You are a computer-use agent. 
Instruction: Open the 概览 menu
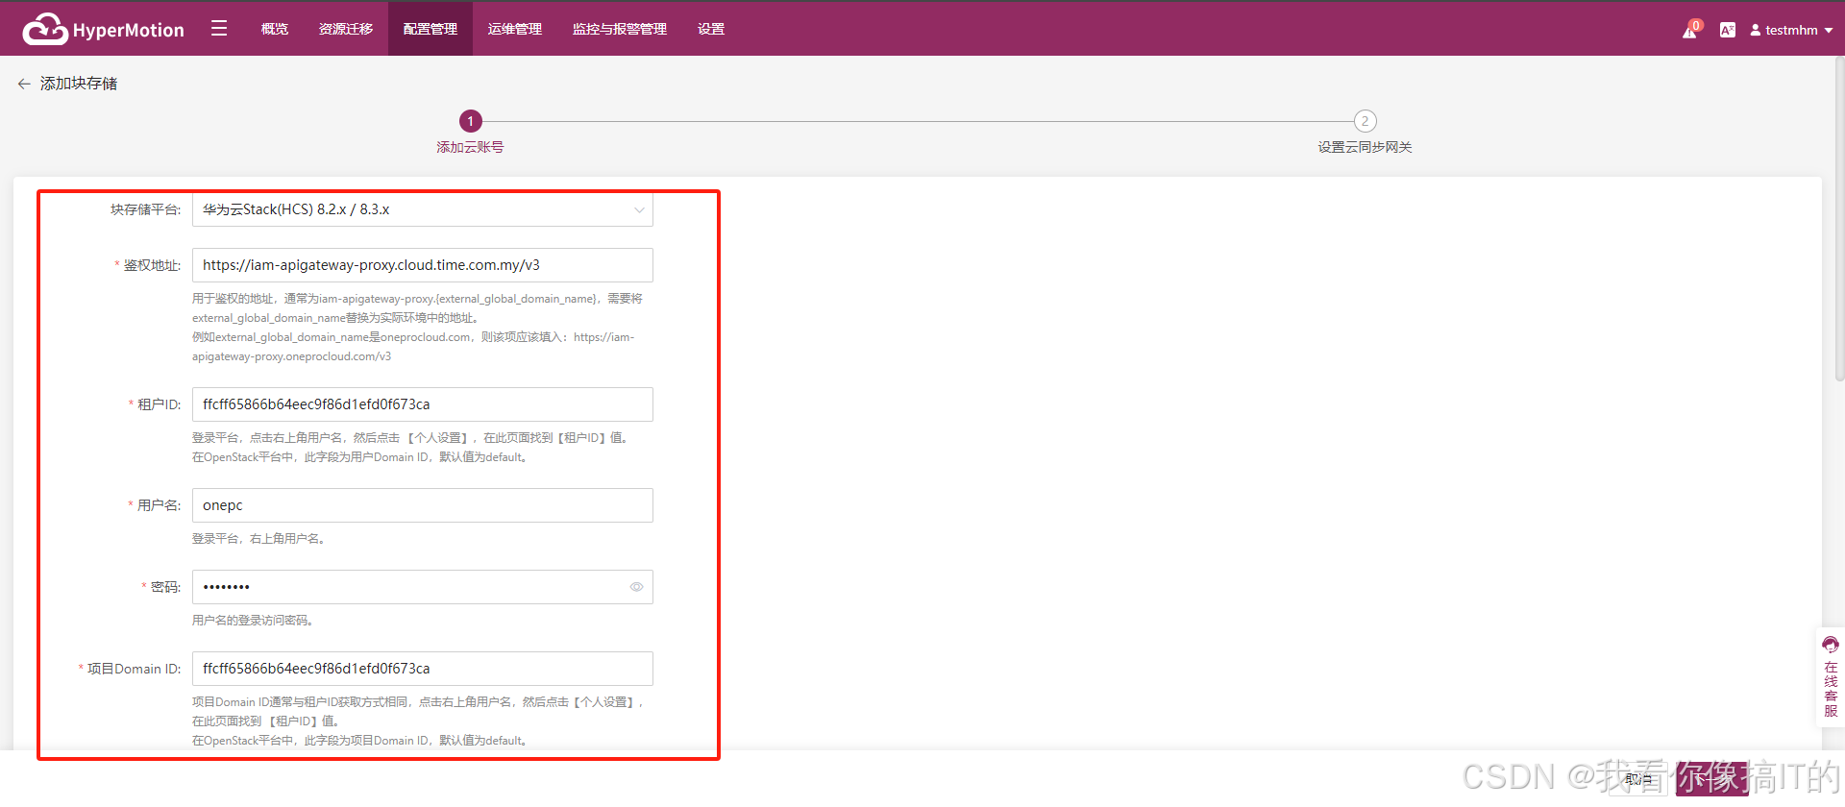point(275,29)
